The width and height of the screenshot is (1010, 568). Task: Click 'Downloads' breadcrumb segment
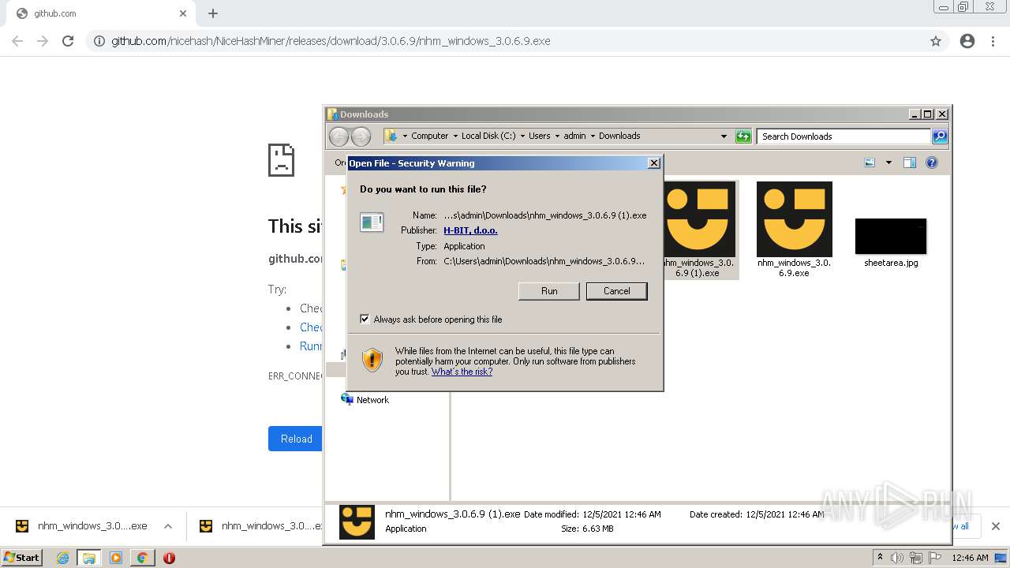click(619, 136)
